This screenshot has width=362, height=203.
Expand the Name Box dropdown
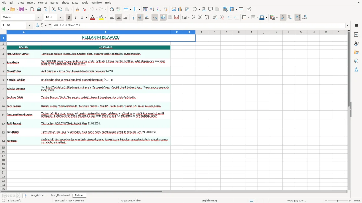click(30, 26)
